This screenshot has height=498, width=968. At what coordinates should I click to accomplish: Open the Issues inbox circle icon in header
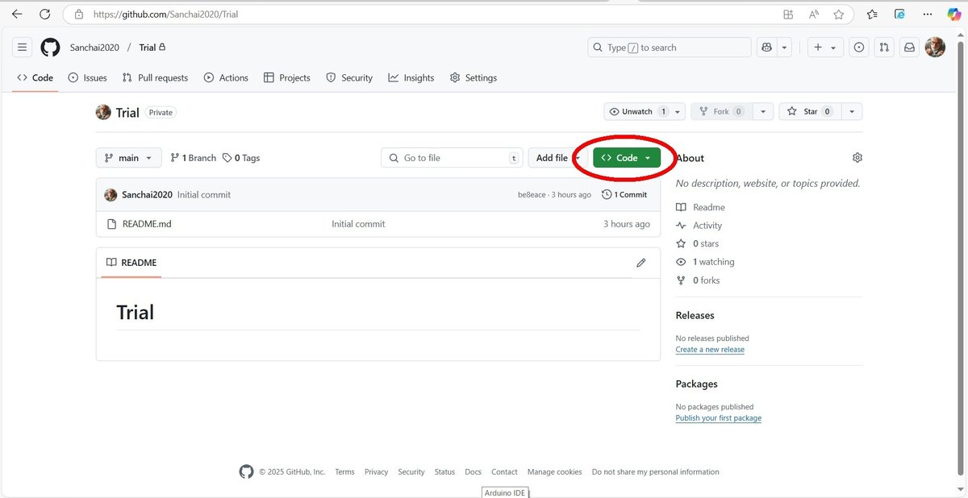859,48
